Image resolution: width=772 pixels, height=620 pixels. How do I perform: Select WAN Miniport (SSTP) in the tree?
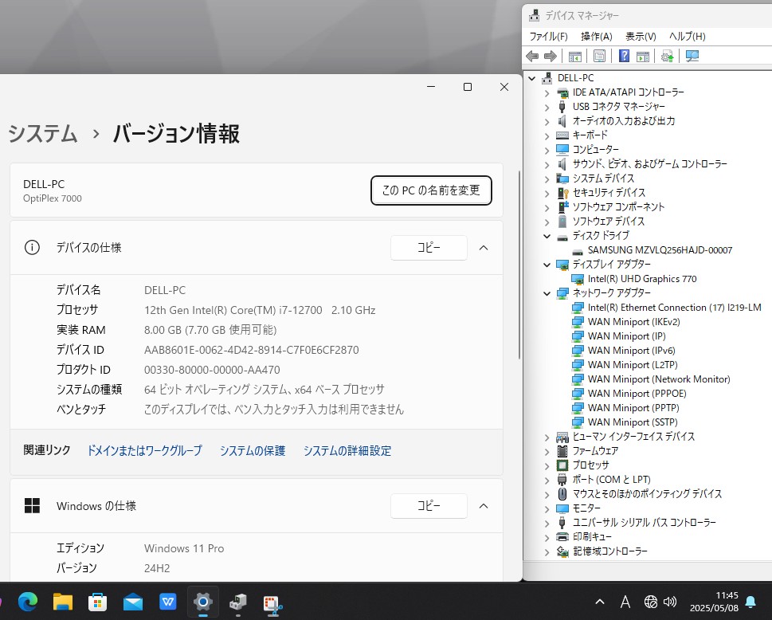[x=633, y=422]
